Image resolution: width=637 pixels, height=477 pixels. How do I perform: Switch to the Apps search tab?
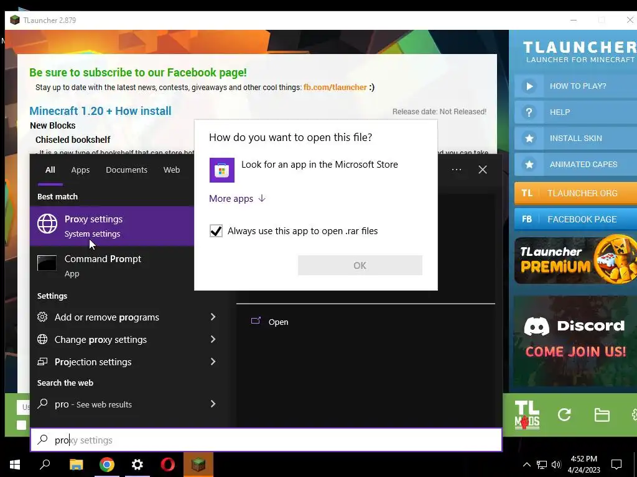point(80,170)
